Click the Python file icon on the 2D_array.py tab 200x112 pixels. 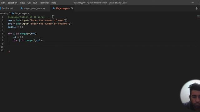pyautogui.click(x=53, y=8)
